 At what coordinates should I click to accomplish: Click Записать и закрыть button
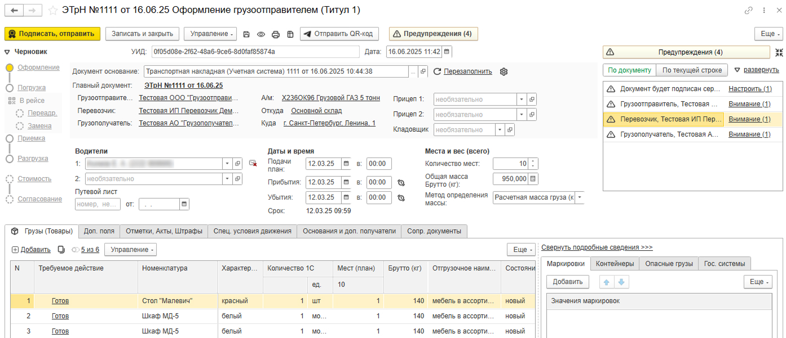pos(143,34)
